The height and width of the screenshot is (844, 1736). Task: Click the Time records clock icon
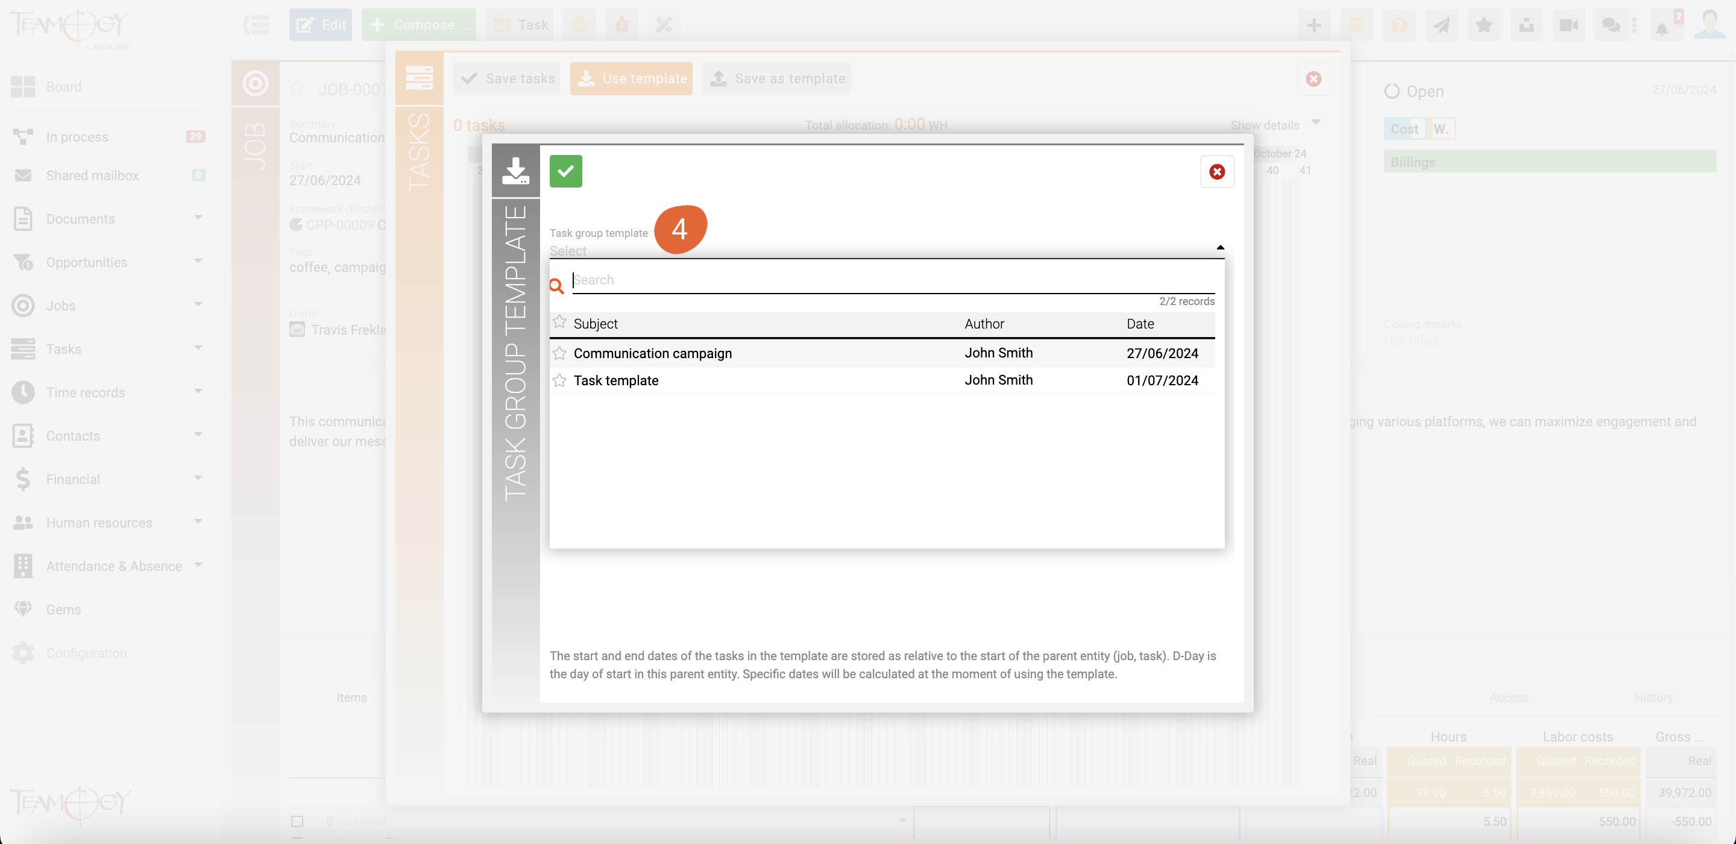pyautogui.click(x=23, y=392)
